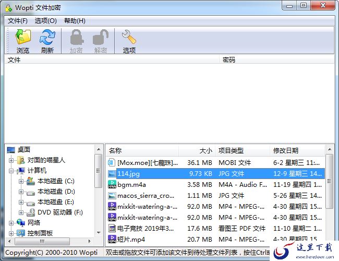Image resolution: width=339 pixels, height=261 pixels.
Task: Select the 短片.mp4 file name
Action: (131, 239)
